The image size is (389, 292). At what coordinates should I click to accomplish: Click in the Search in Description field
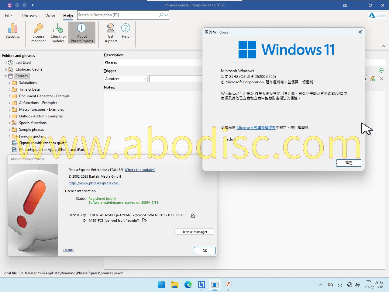[x=117, y=15]
